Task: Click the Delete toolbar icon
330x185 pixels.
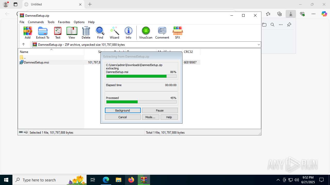Action: (x=86, y=33)
